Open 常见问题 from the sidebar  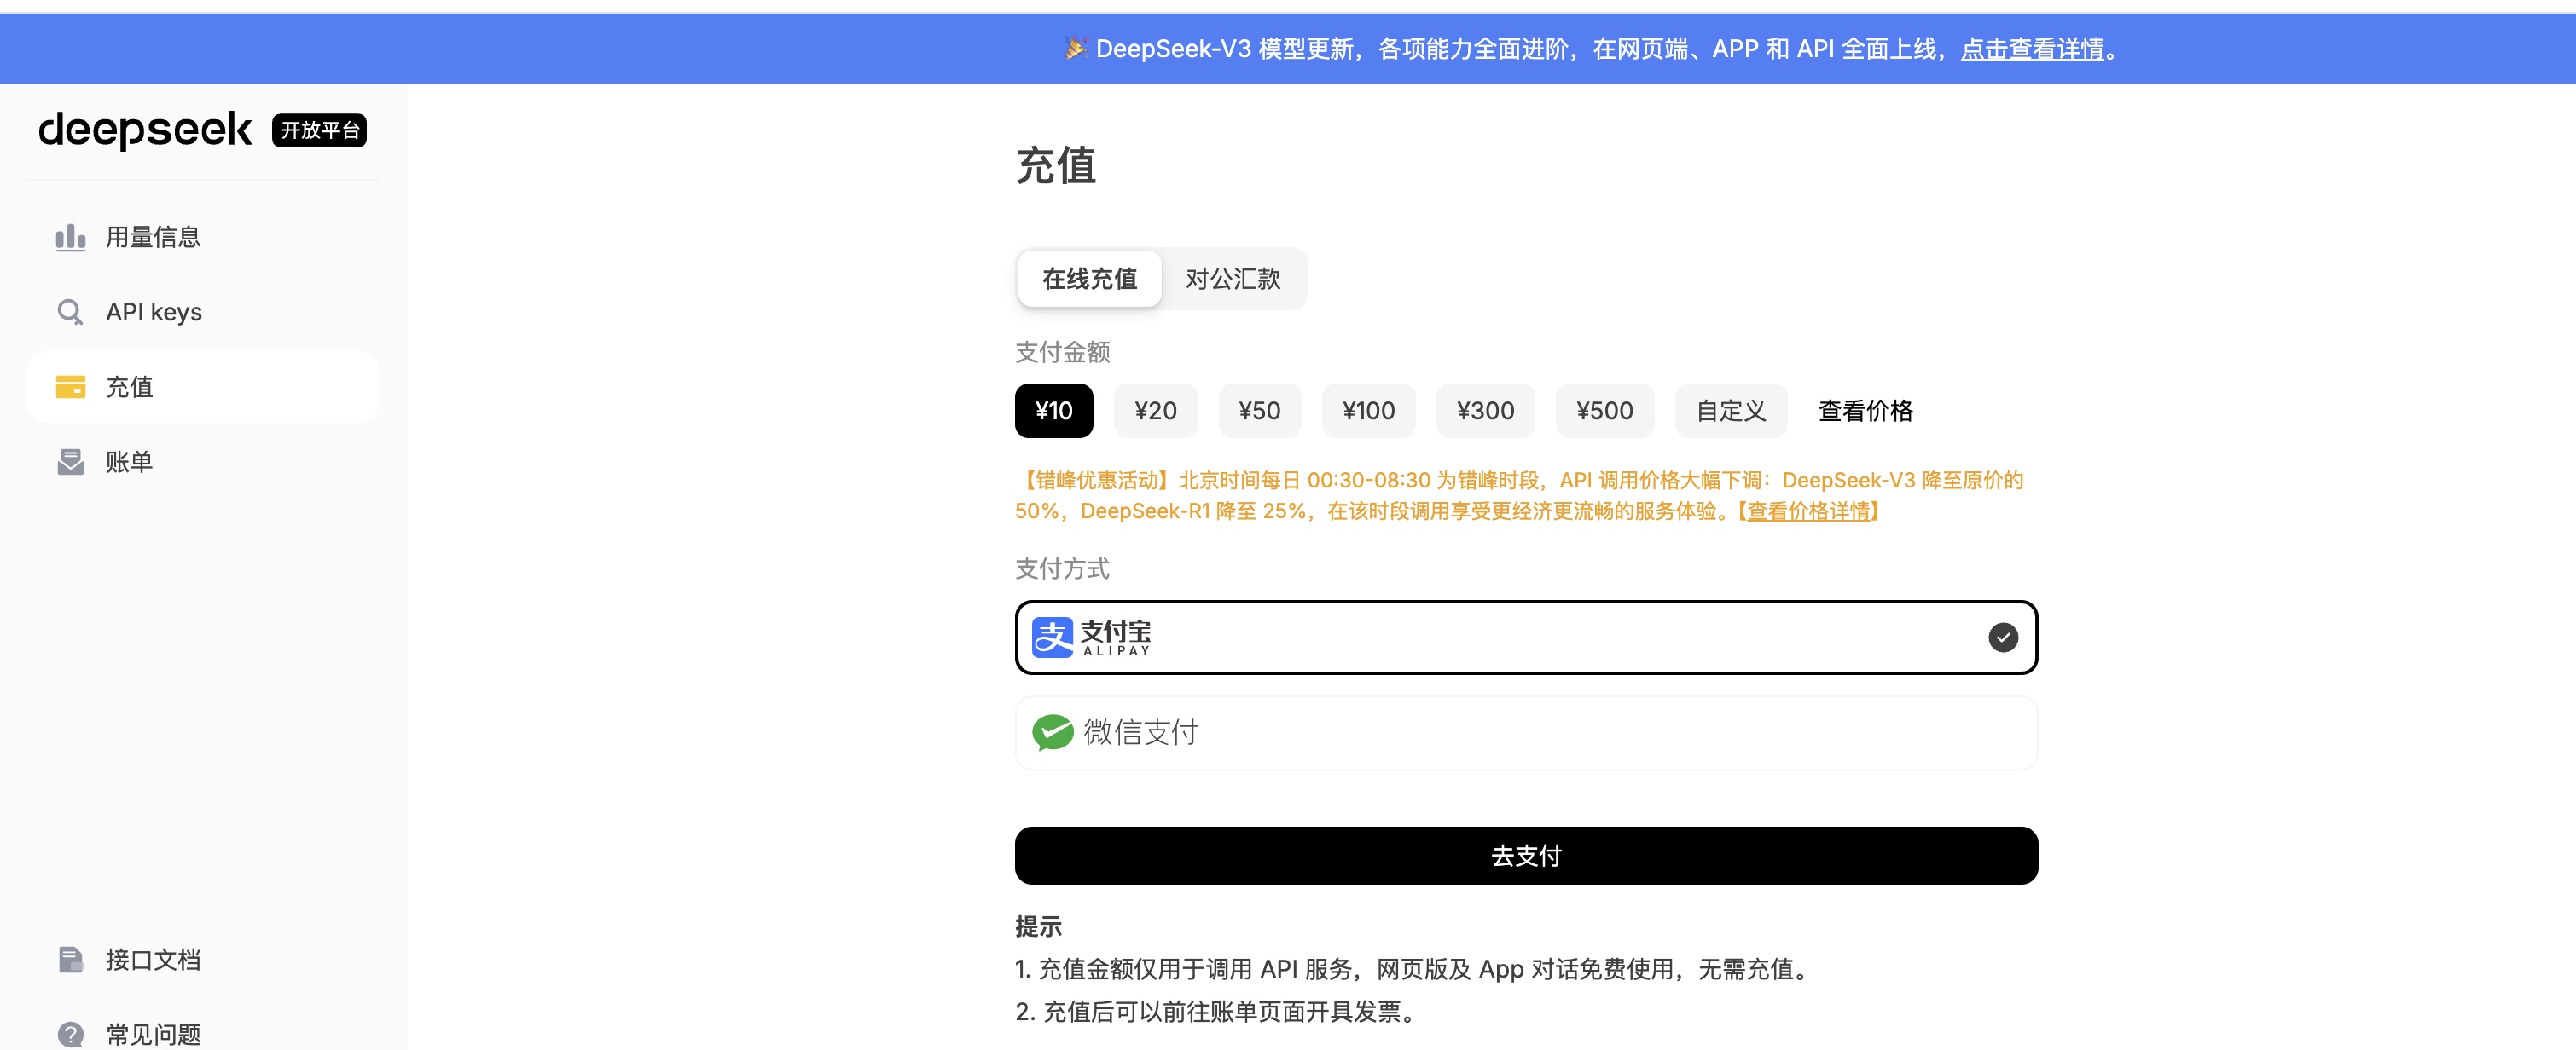tap(203, 1034)
